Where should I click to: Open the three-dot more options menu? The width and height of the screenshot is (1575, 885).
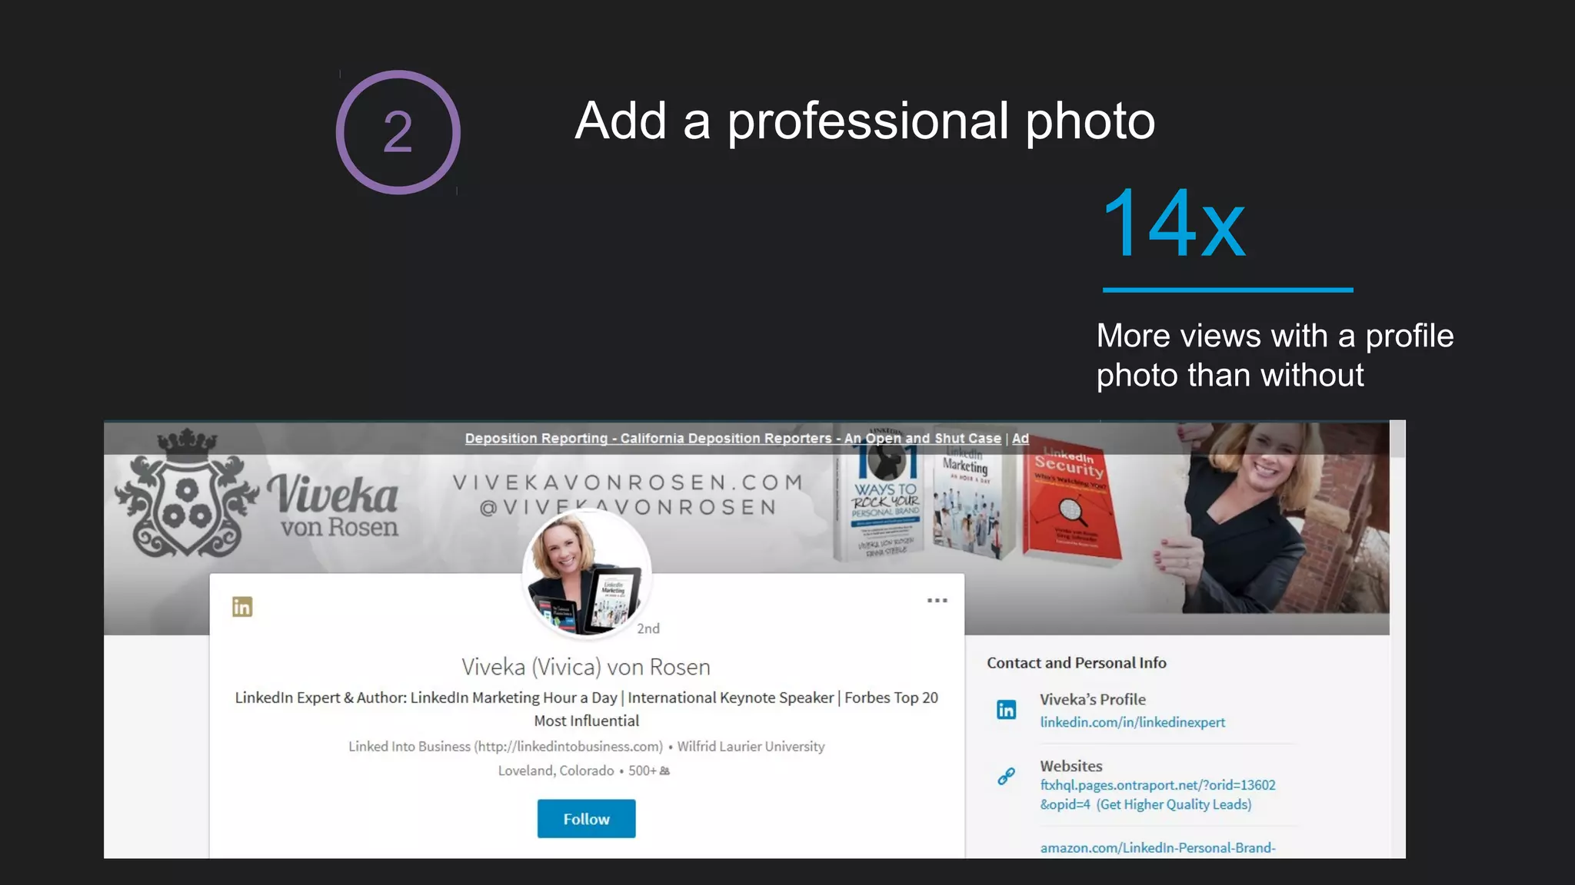(937, 600)
